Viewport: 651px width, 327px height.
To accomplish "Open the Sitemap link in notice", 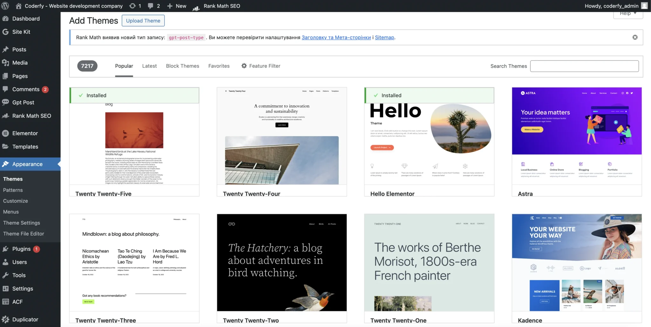I will click(x=384, y=37).
